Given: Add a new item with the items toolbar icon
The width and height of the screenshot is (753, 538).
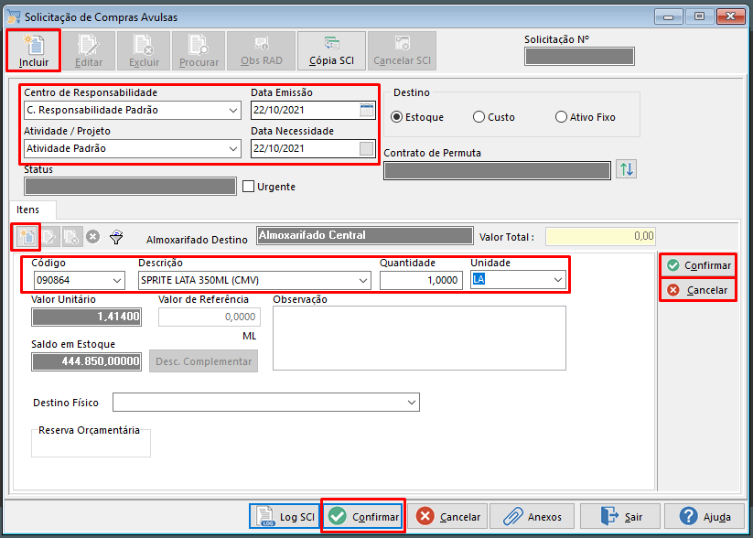Looking at the screenshot, I should click(27, 237).
